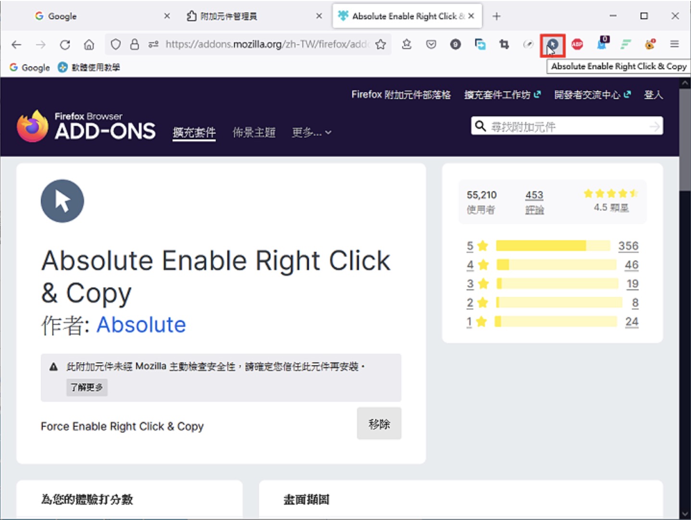The image size is (691, 520).
Task: Open the green striped F extension icon
Action: [x=625, y=45]
